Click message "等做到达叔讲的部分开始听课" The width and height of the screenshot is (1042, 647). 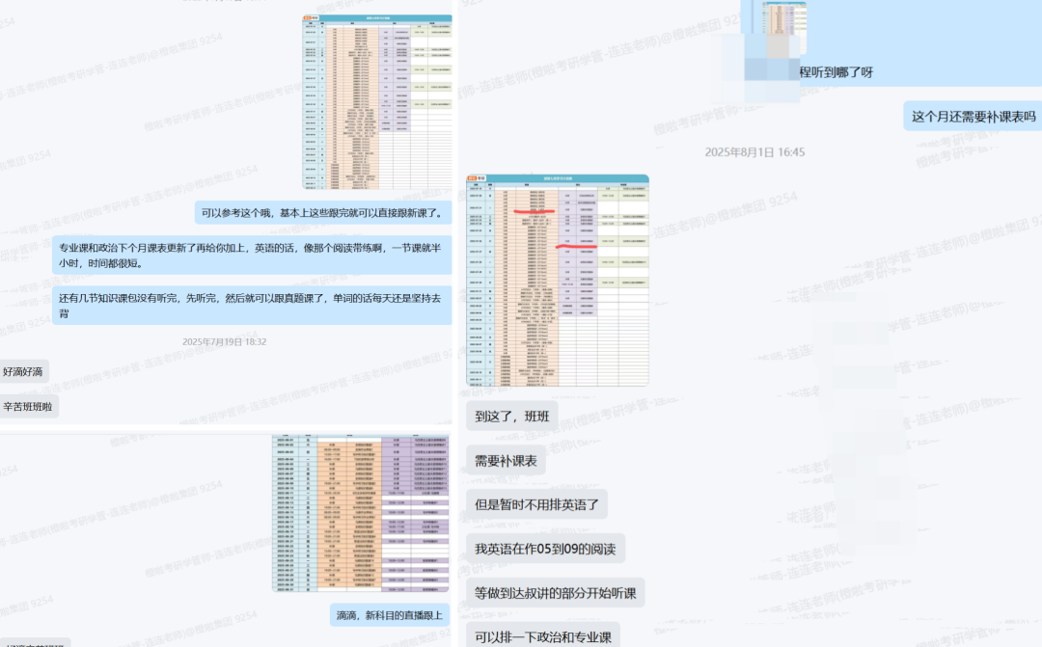click(556, 593)
